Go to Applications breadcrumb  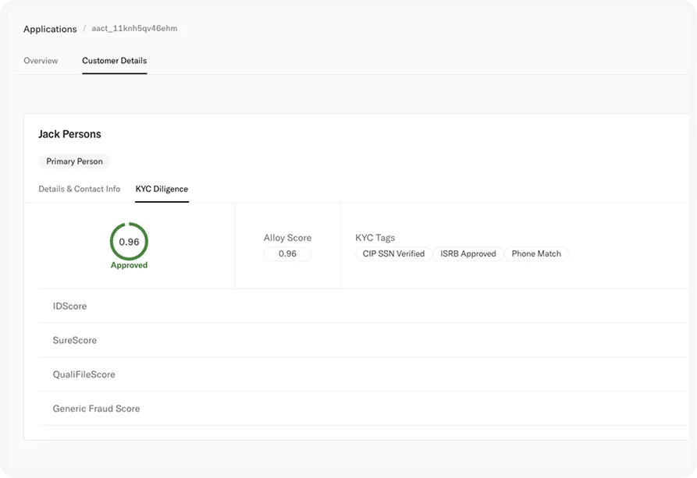coord(50,29)
